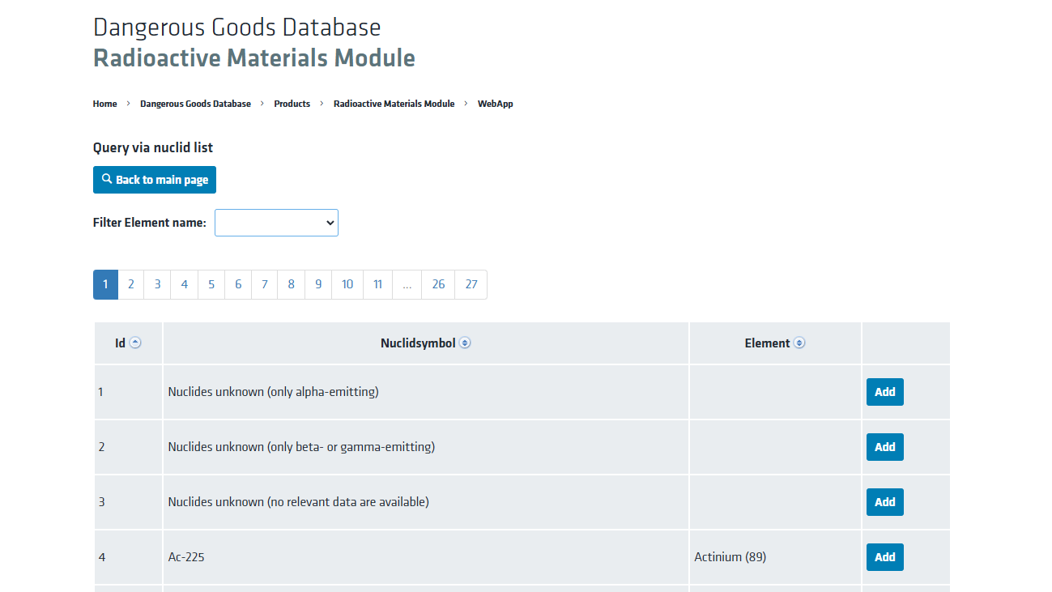Add Ac-225 to the query

click(x=885, y=557)
